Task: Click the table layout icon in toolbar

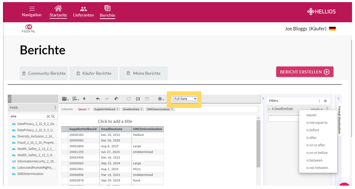Action: [147, 99]
